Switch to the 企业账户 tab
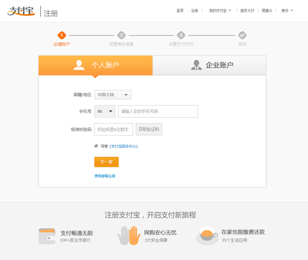This screenshot has width=308, height=260. tap(209, 65)
